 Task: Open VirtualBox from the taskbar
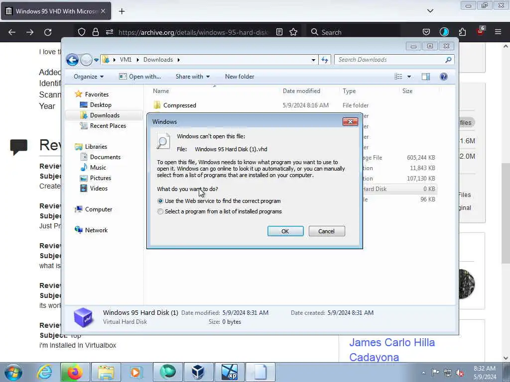pyautogui.click(x=198, y=372)
